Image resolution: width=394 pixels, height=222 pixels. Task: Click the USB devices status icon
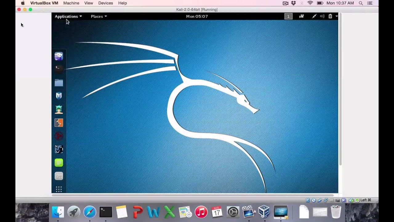click(x=320, y=200)
